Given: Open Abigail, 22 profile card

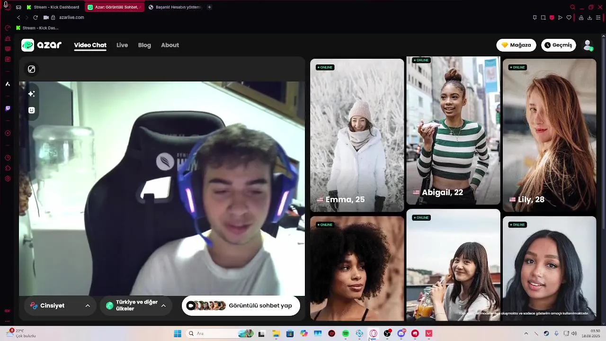Looking at the screenshot, I should [453, 131].
